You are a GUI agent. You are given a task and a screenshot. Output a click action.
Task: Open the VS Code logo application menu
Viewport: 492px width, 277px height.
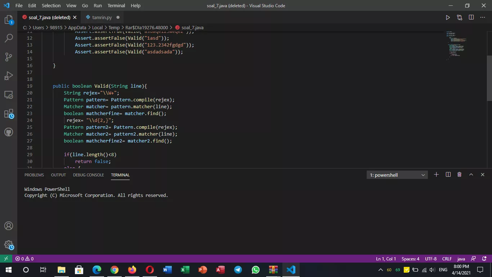tap(6, 5)
